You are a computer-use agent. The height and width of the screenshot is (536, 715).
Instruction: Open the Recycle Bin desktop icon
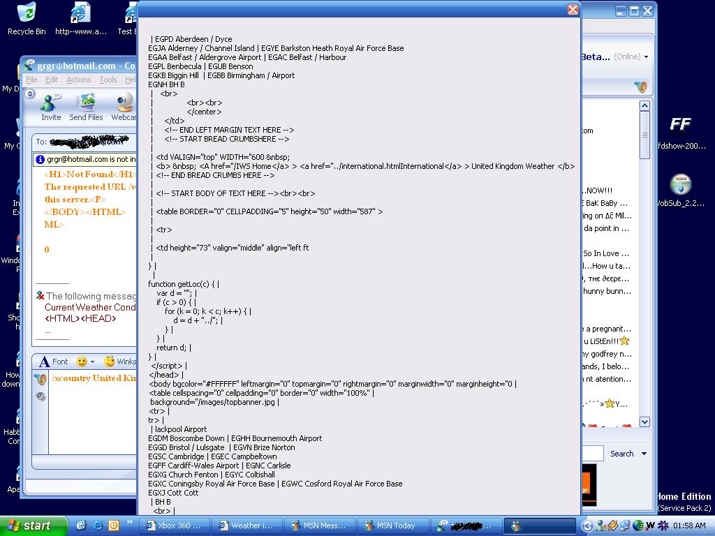pos(27,19)
